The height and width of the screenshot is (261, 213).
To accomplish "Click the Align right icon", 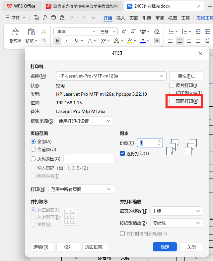I will tap(189, 41).
